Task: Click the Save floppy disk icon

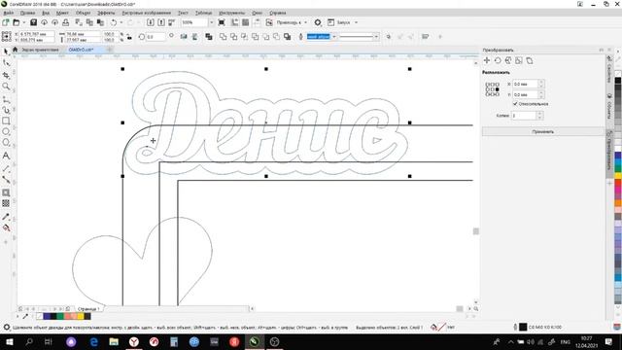Action: (x=34, y=22)
